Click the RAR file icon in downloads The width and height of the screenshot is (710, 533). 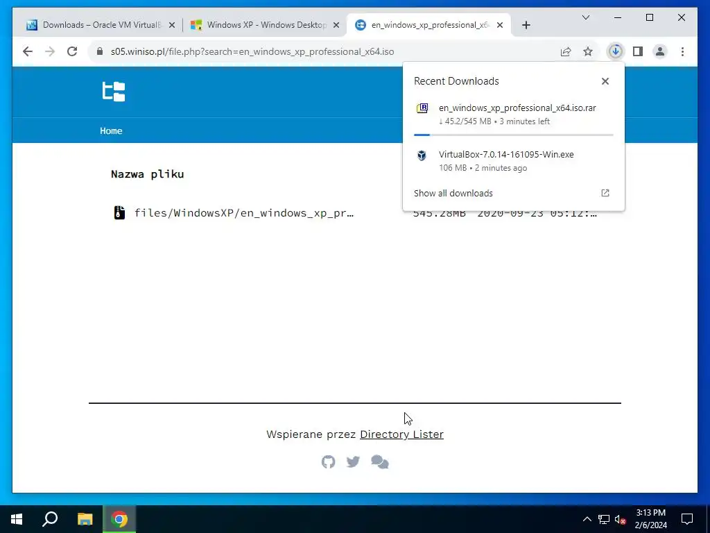tap(422, 108)
